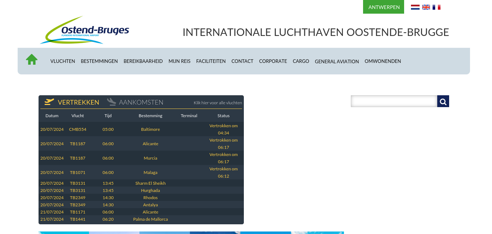Switch language with the Dutch flag
492x234 pixels.
pyautogui.click(x=415, y=7)
